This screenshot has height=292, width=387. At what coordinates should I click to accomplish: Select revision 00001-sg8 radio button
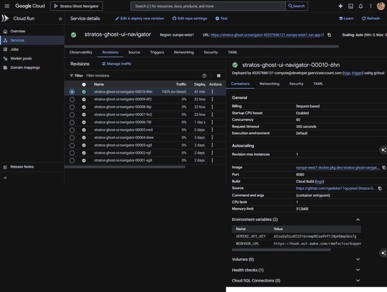pos(72,161)
